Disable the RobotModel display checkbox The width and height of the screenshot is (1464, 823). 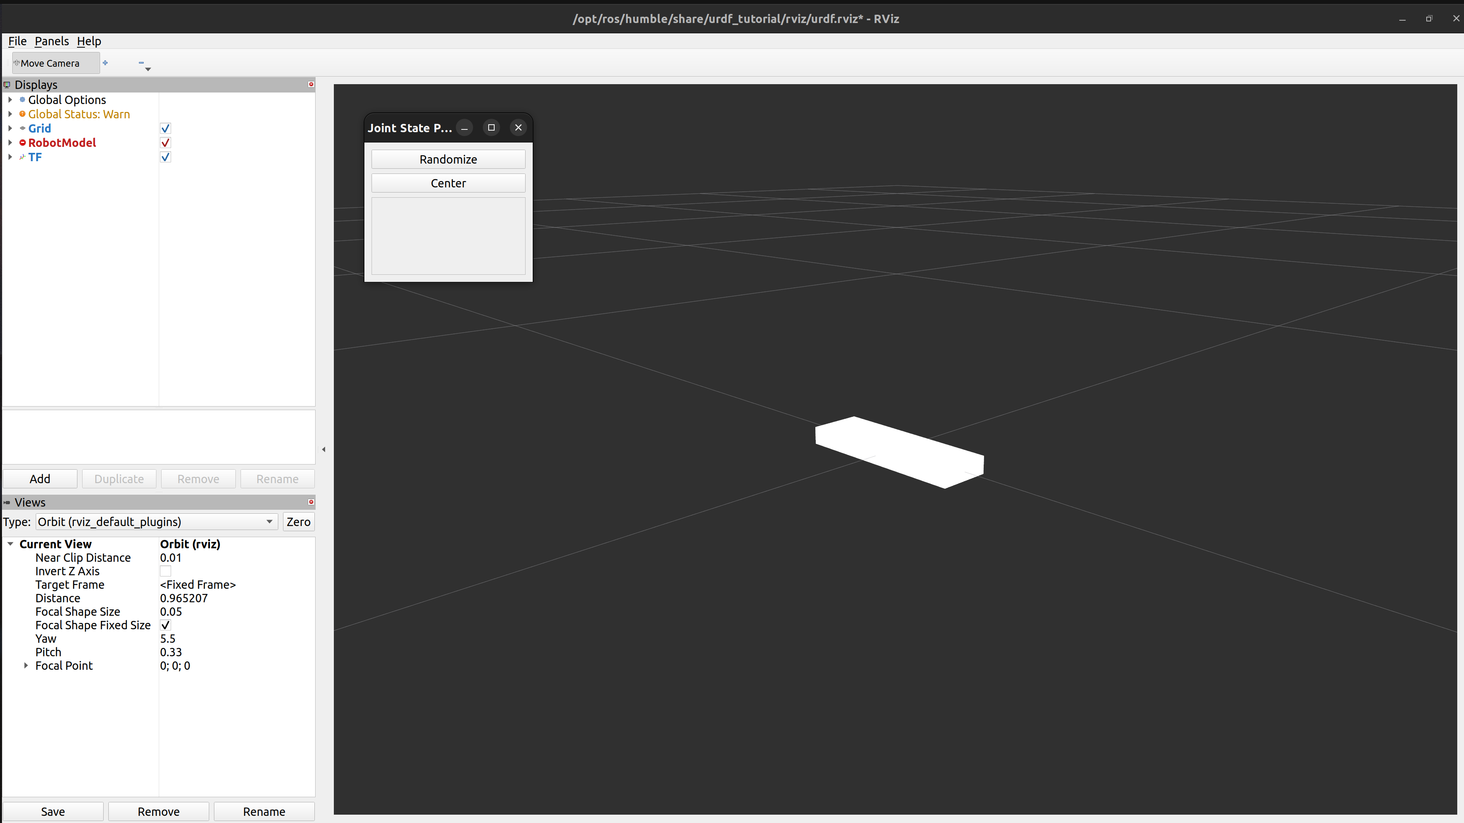coord(166,143)
